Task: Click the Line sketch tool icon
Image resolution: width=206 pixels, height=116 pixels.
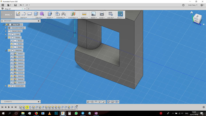Action: [24, 14]
